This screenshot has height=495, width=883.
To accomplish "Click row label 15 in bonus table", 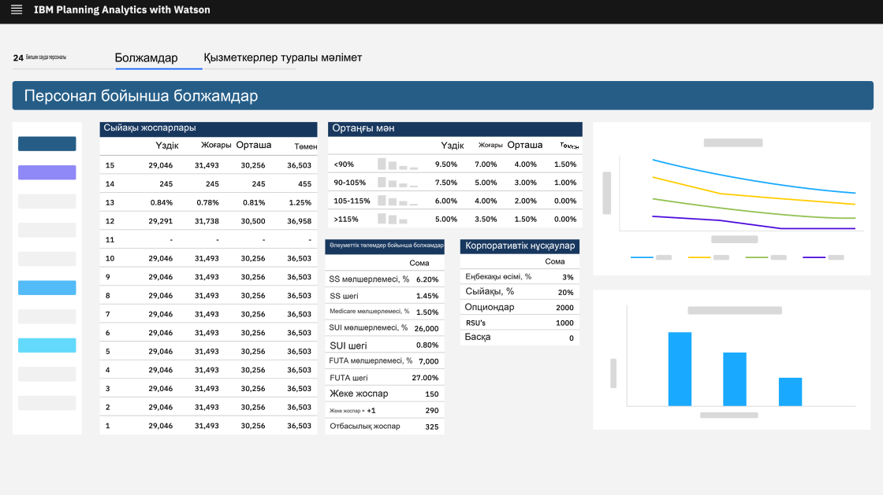I will (x=110, y=165).
